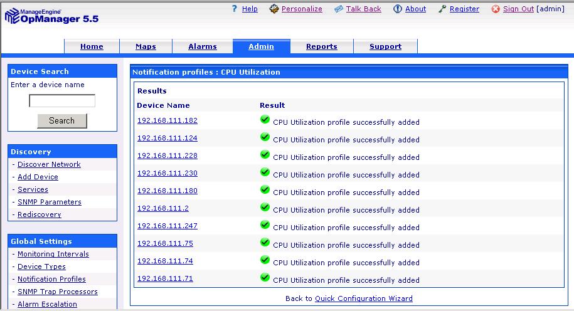Click the red Sign Out icon
Viewport: 574px width, 311px height.
pyautogui.click(x=496, y=9)
